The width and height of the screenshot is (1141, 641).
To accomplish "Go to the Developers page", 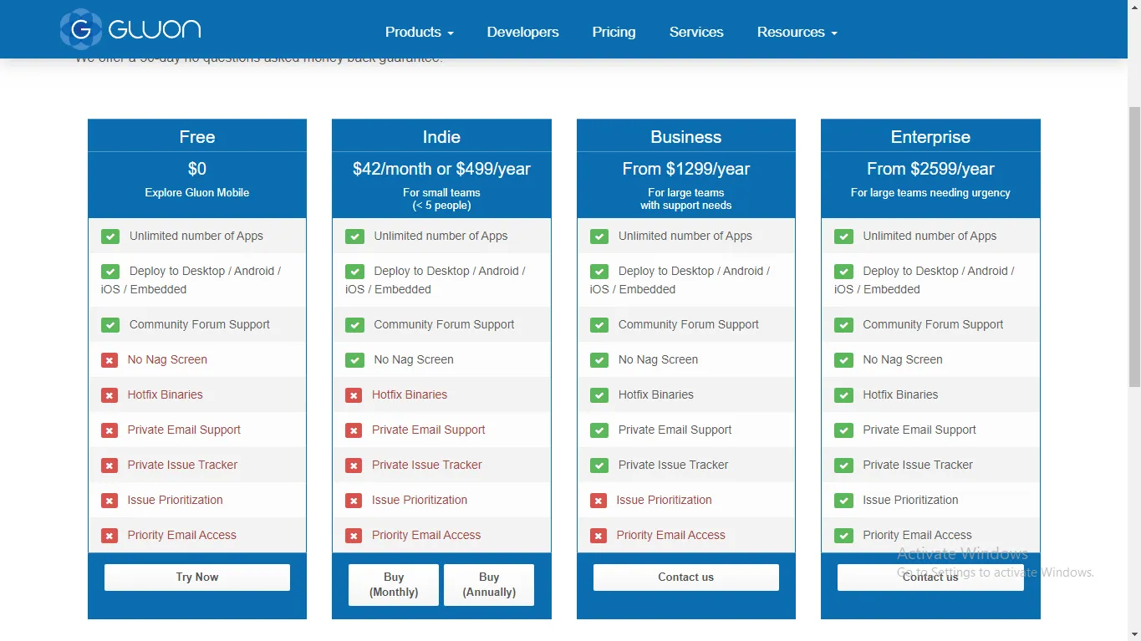I will [x=523, y=32].
